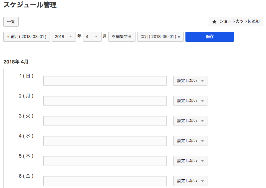Image resolution: width=266 pixels, height=188 pixels.
Task: Focus the text field for 6 (金)
Action: pos(105,181)
